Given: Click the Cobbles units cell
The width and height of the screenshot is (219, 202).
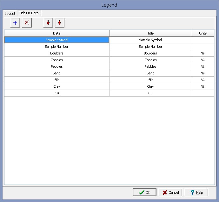Looking at the screenshot, I should tap(203, 60).
